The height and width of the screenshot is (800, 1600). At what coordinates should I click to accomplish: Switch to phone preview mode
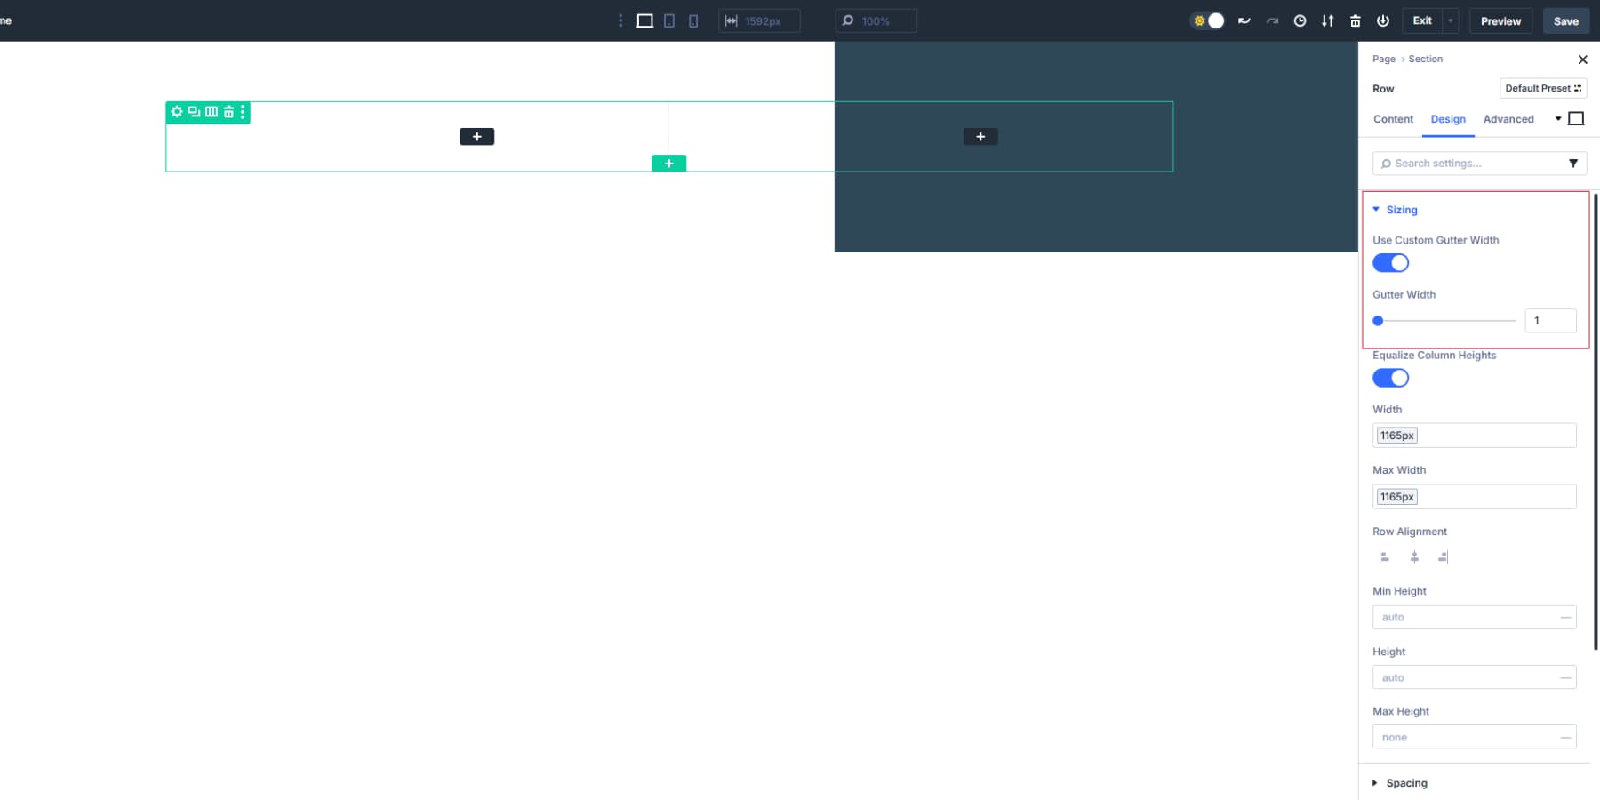pos(692,20)
